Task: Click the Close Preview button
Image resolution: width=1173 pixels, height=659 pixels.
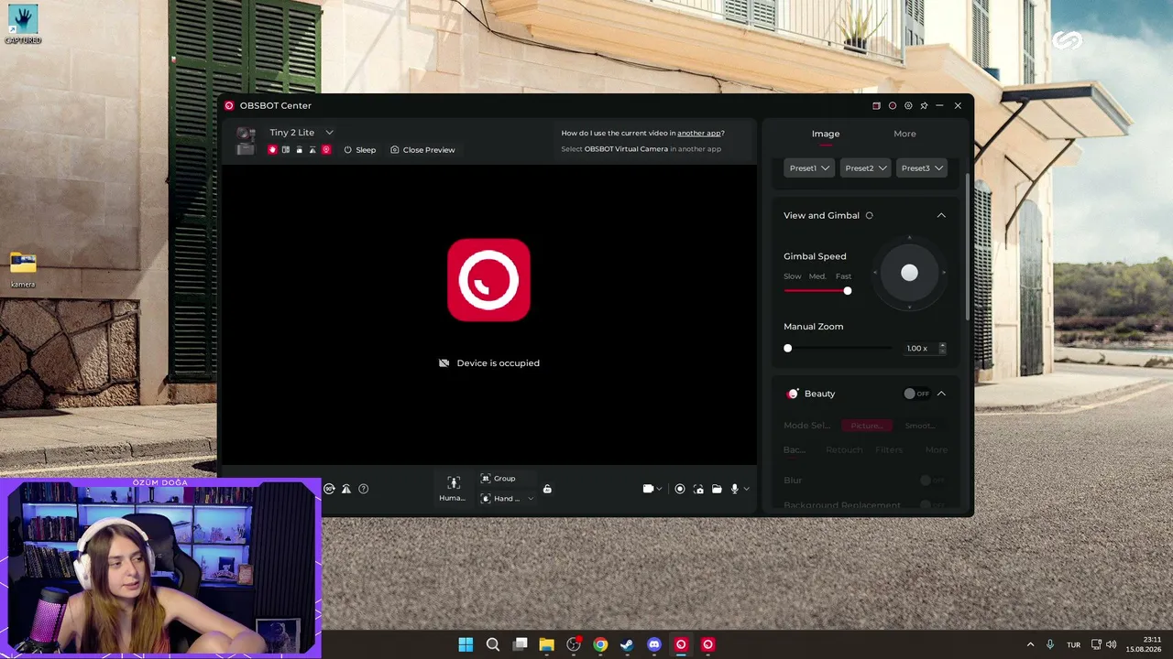Action: (x=422, y=149)
